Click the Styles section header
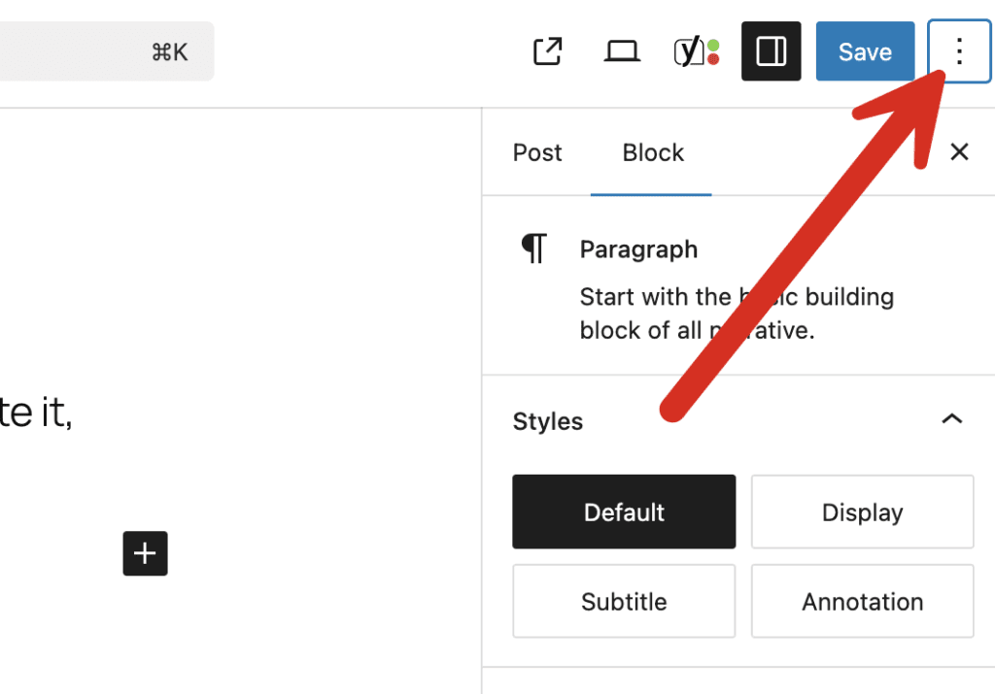Screen dimensions: 995x694 (x=547, y=421)
